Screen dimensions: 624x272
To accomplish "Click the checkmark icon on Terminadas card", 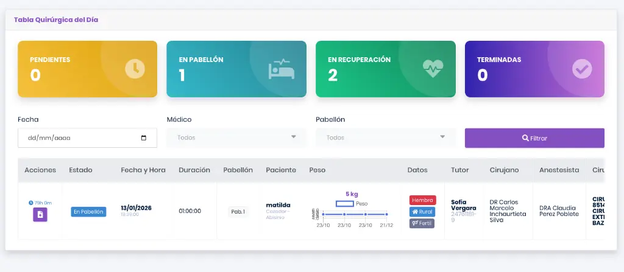I will click(582, 69).
